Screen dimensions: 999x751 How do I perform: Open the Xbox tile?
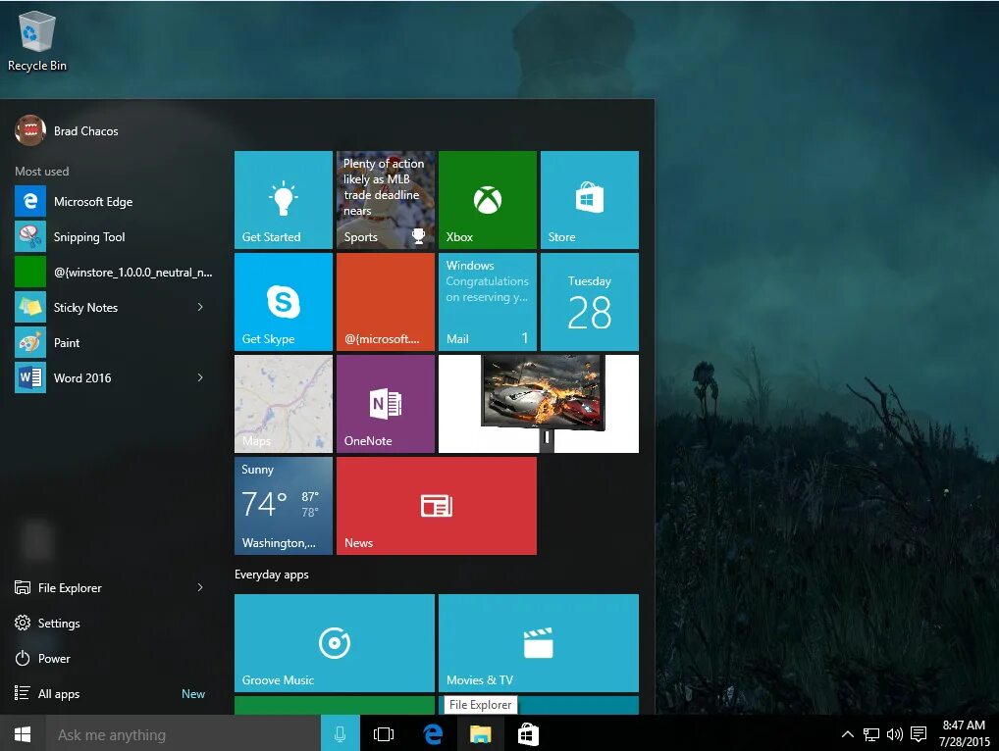488,200
